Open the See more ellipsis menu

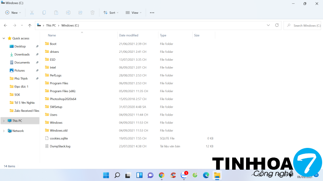[152, 13]
